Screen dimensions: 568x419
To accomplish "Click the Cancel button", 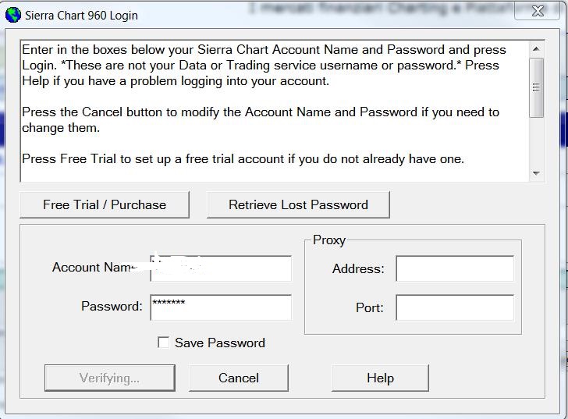I will point(239,378).
